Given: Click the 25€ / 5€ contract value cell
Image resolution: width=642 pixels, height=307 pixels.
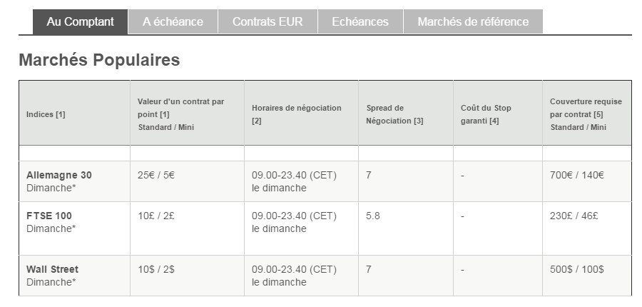Looking at the screenshot, I should [x=156, y=176].
